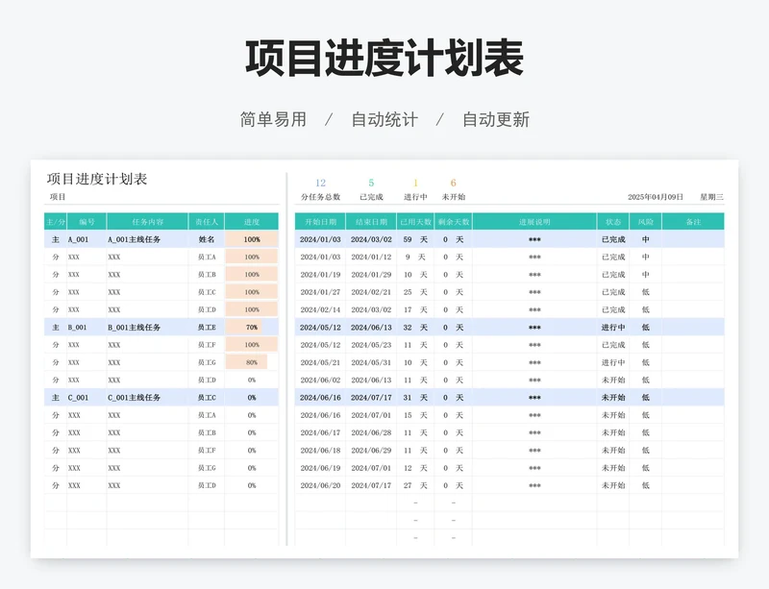769x589 pixels.
Task: Select the 进展说明 column header
Action: pos(534,222)
